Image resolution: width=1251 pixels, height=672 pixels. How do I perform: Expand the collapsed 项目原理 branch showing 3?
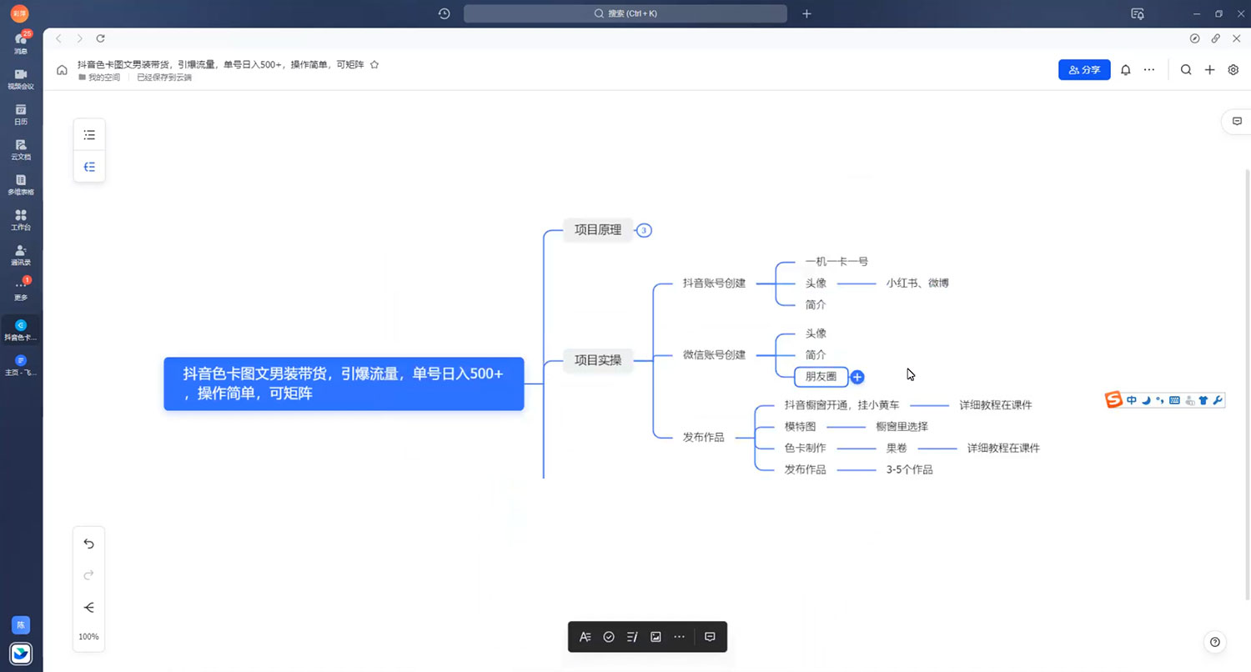click(643, 230)
